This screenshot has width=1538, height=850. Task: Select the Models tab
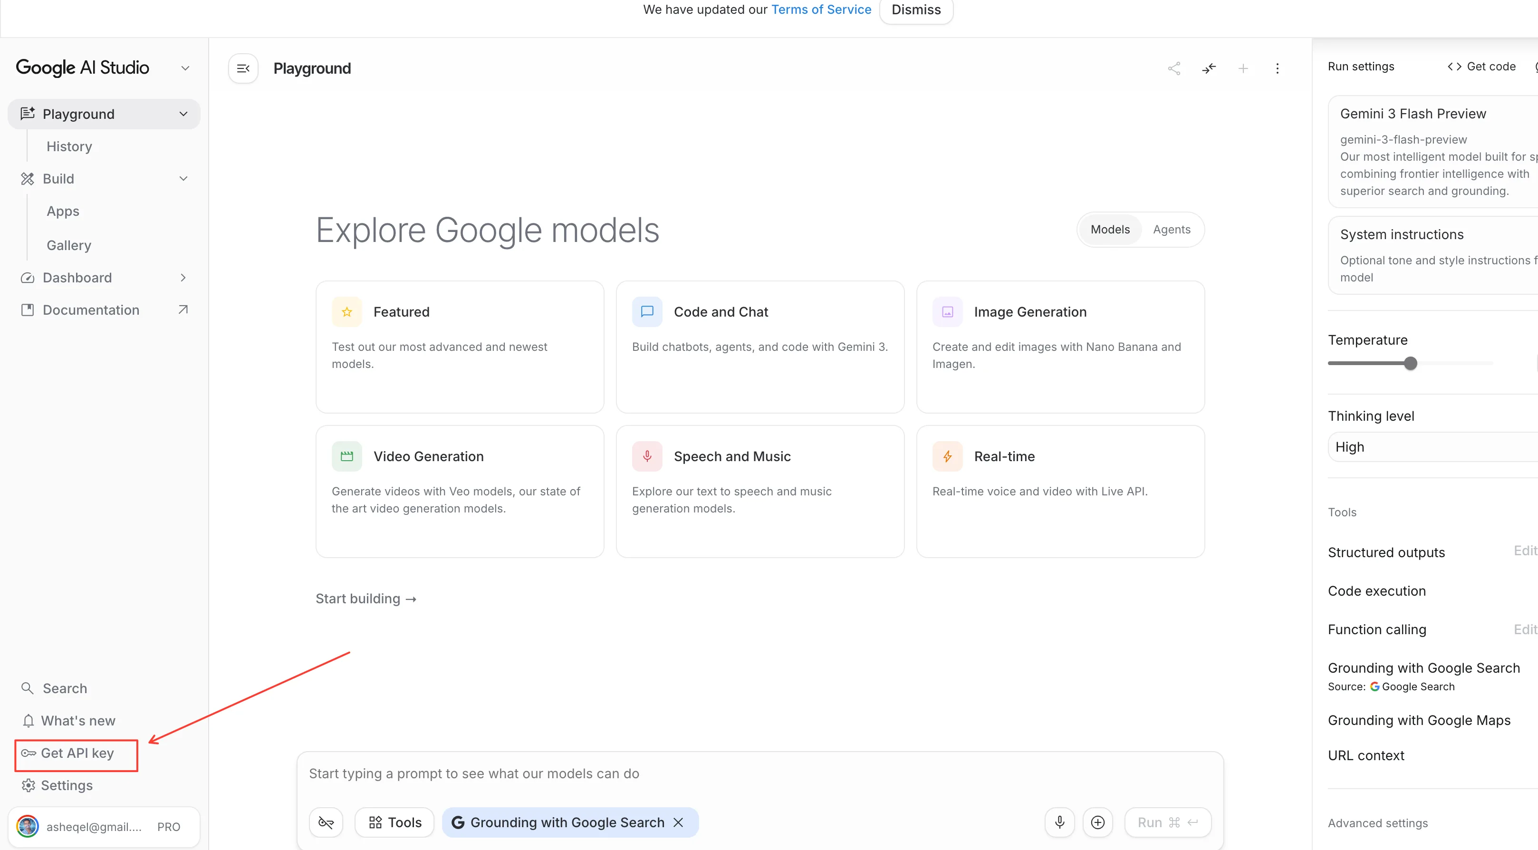pos(1110,229)
